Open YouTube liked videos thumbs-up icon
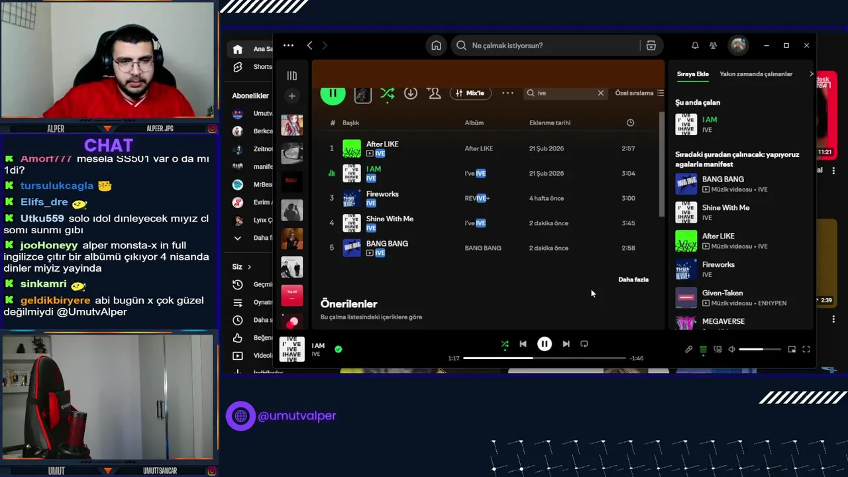848x477 pixels. pyautogui.click(x=238, y=338)
